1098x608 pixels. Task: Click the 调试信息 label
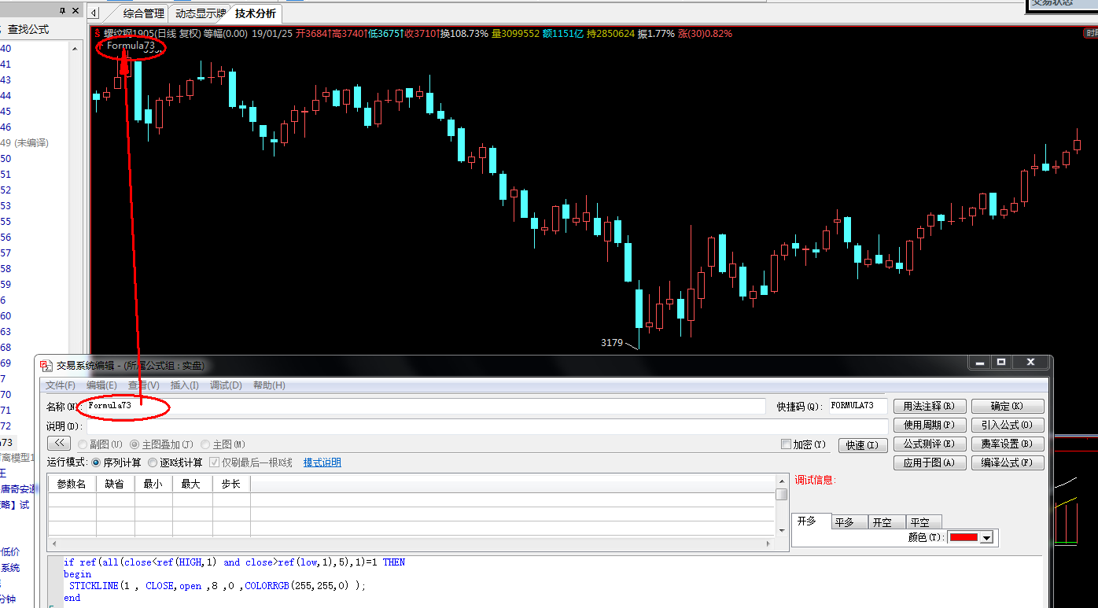pyautogui.click(x=815, y=480)
